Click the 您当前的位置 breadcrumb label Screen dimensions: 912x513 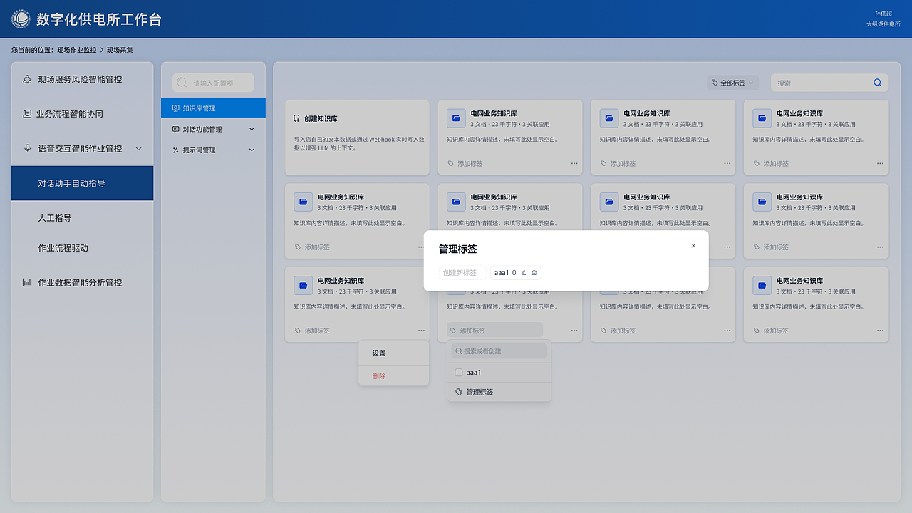click(33, 50)
